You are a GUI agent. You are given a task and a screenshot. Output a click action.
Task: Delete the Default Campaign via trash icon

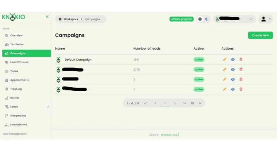pos(241,60)
